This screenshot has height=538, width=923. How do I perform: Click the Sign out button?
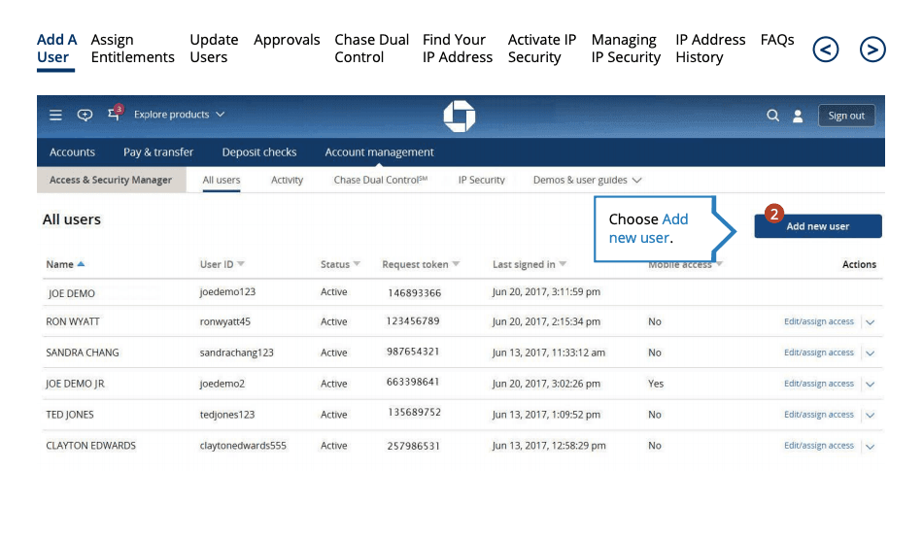846,116
